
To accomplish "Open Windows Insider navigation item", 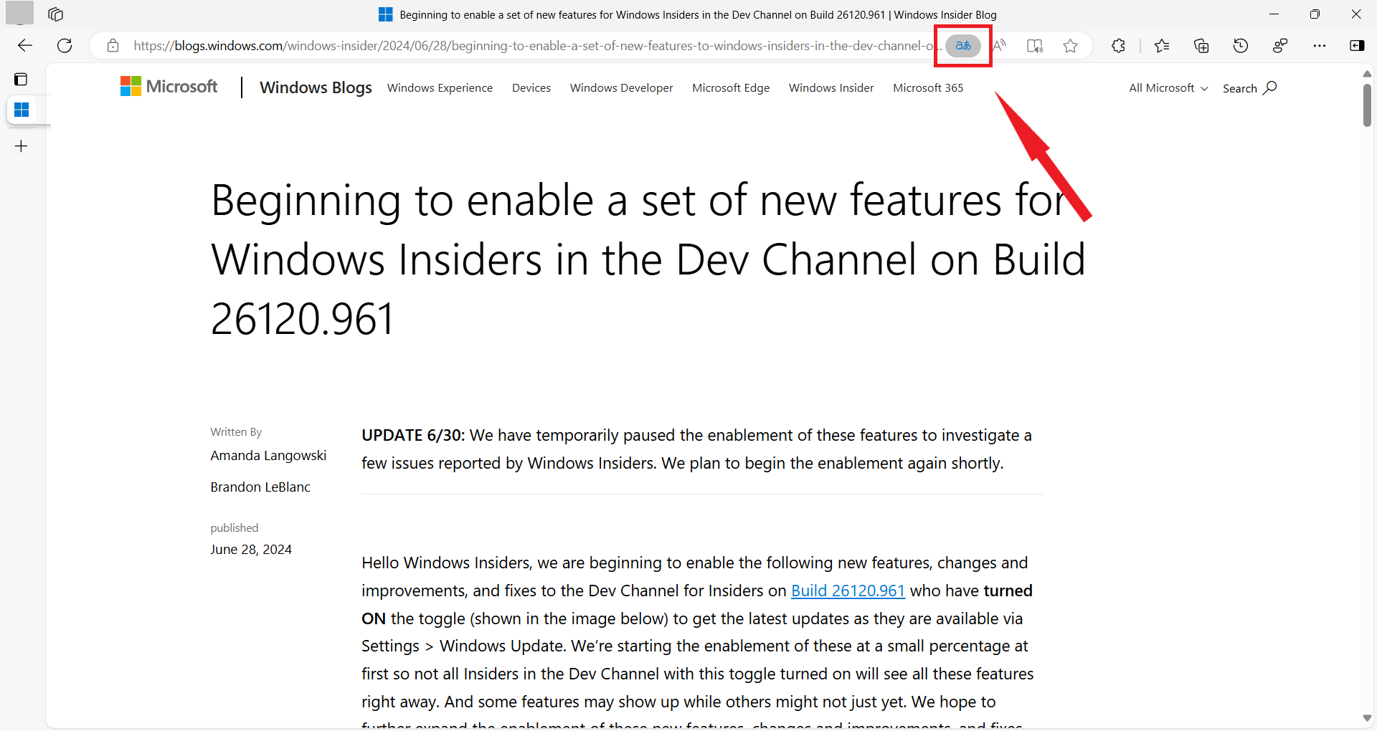I will (x=831, y=87).
